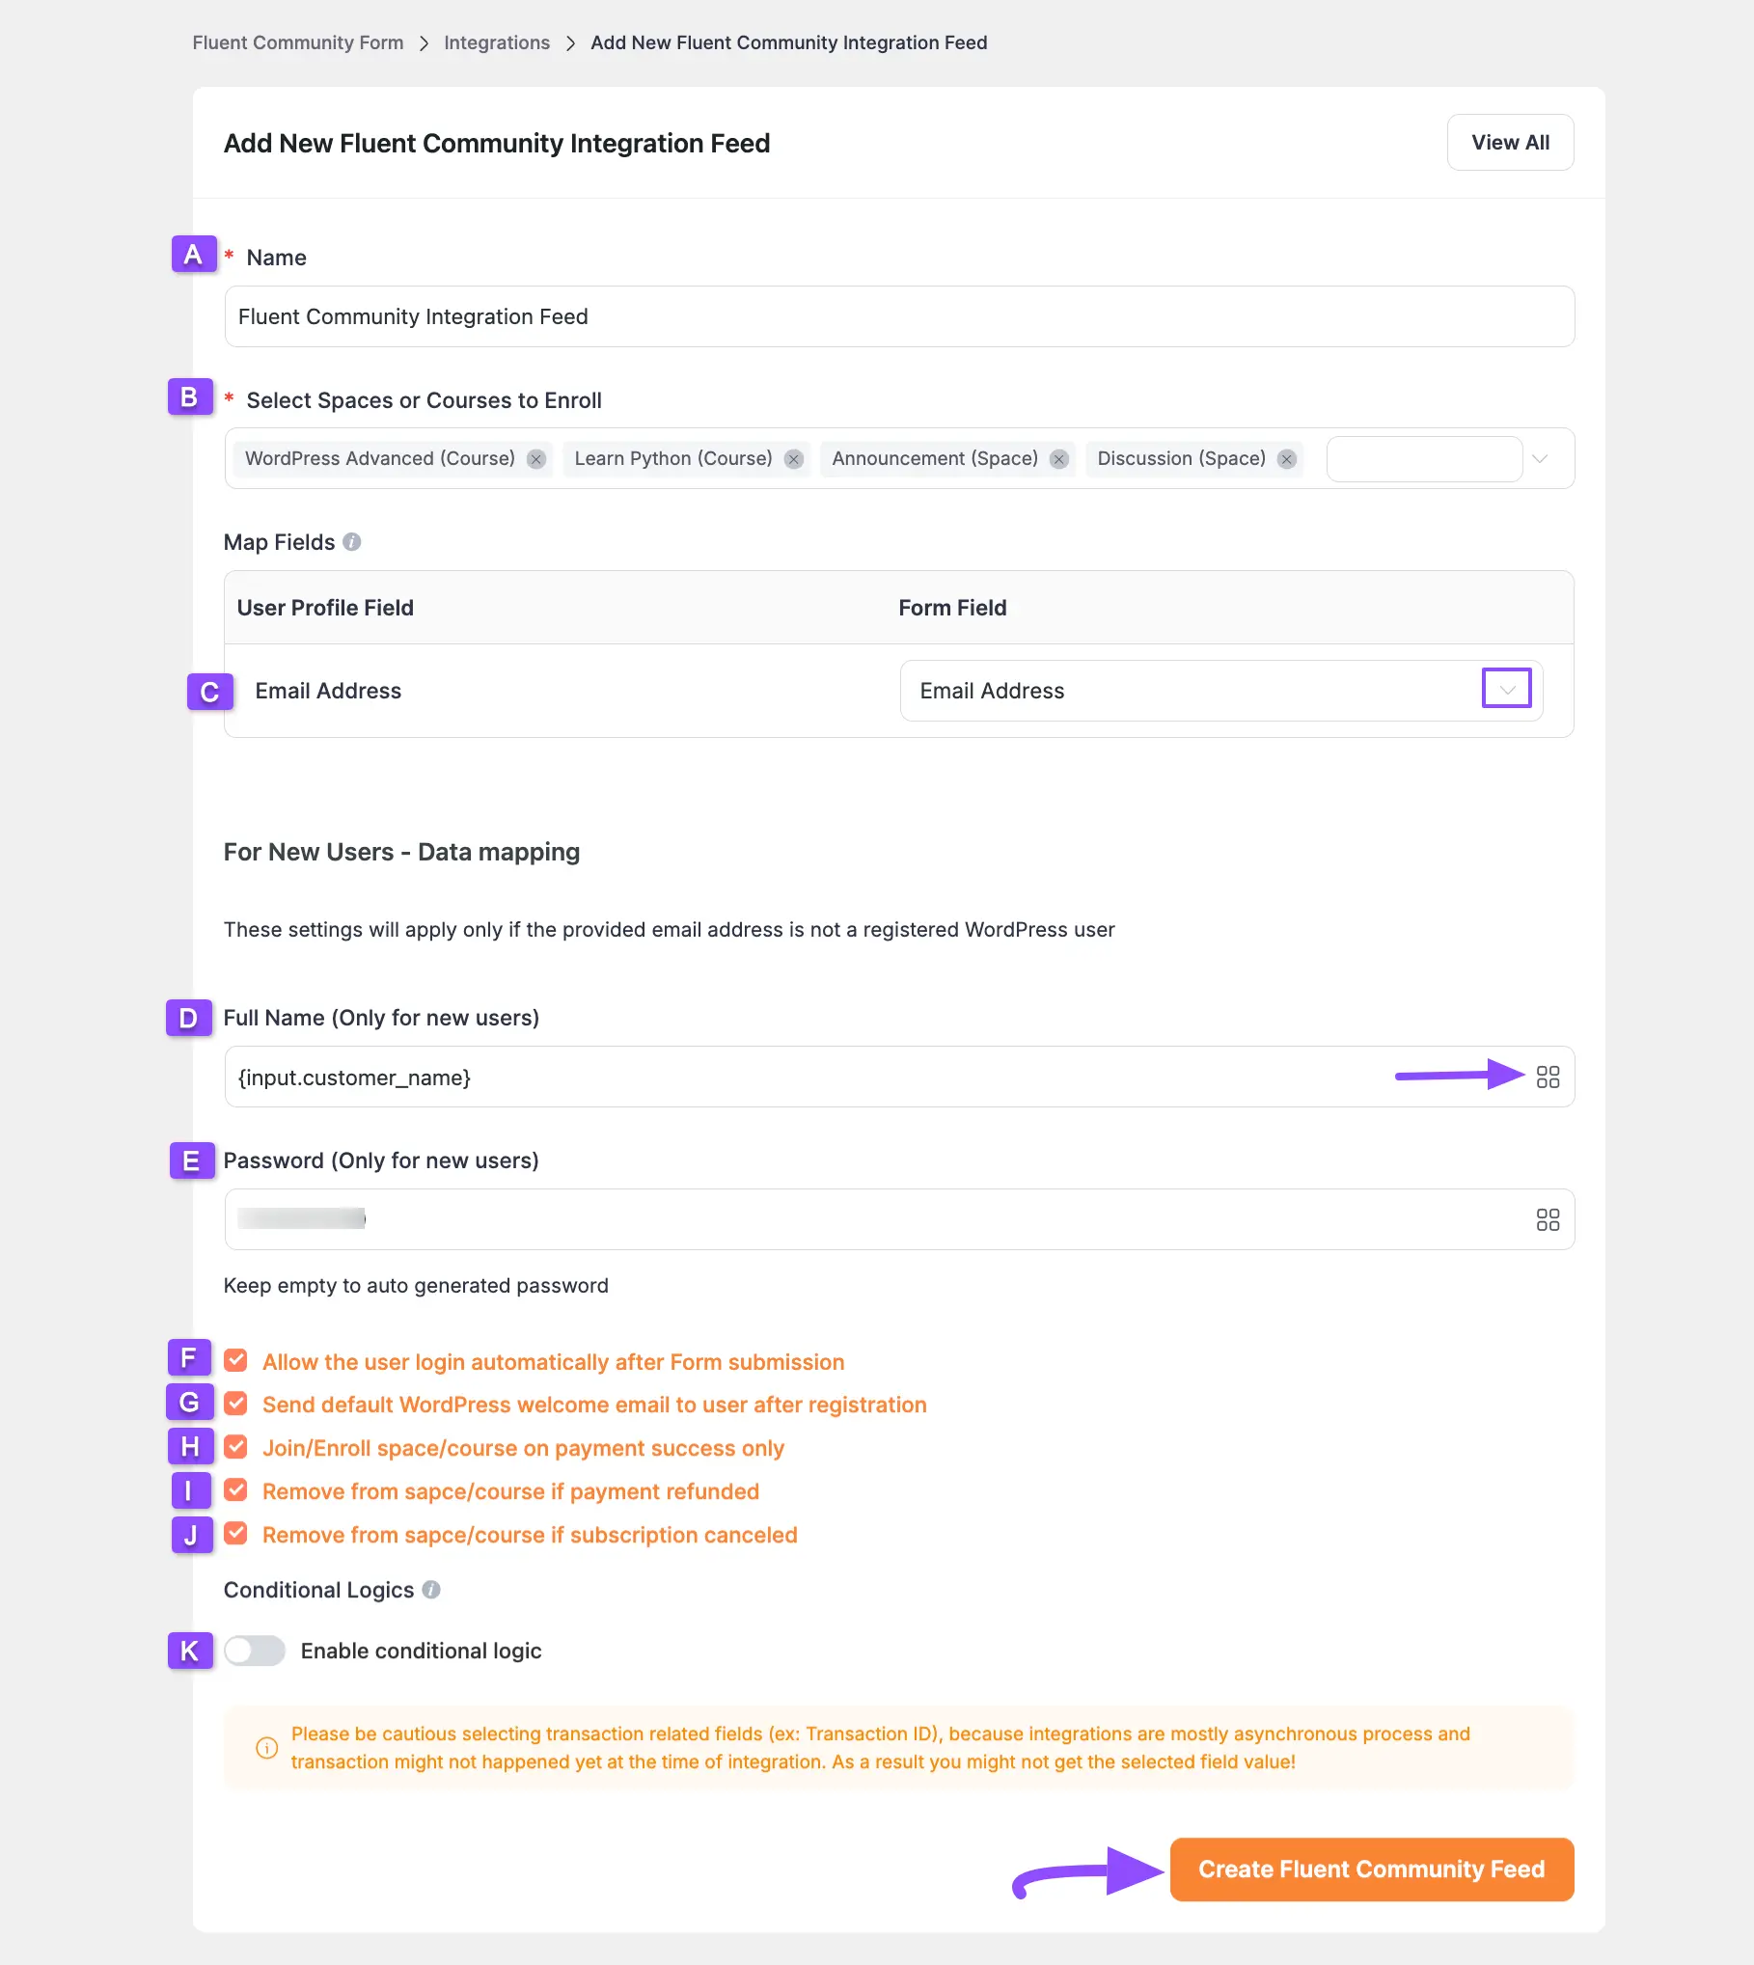This screenshot has width=1754, height=1965.
Task: Click the Conditional Logics info icon
Action: 431,1590
